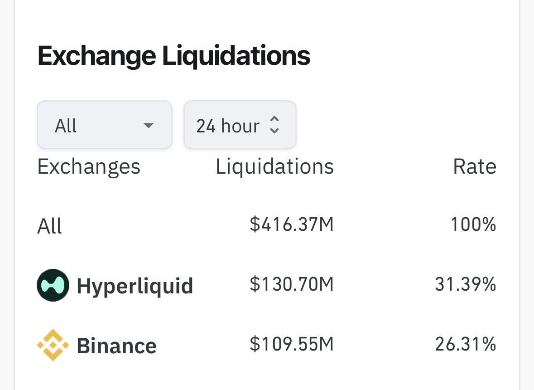Click the up-down chevrons beside 24 hour
This screenshot has width=534, height=390.
click(274, 125)
